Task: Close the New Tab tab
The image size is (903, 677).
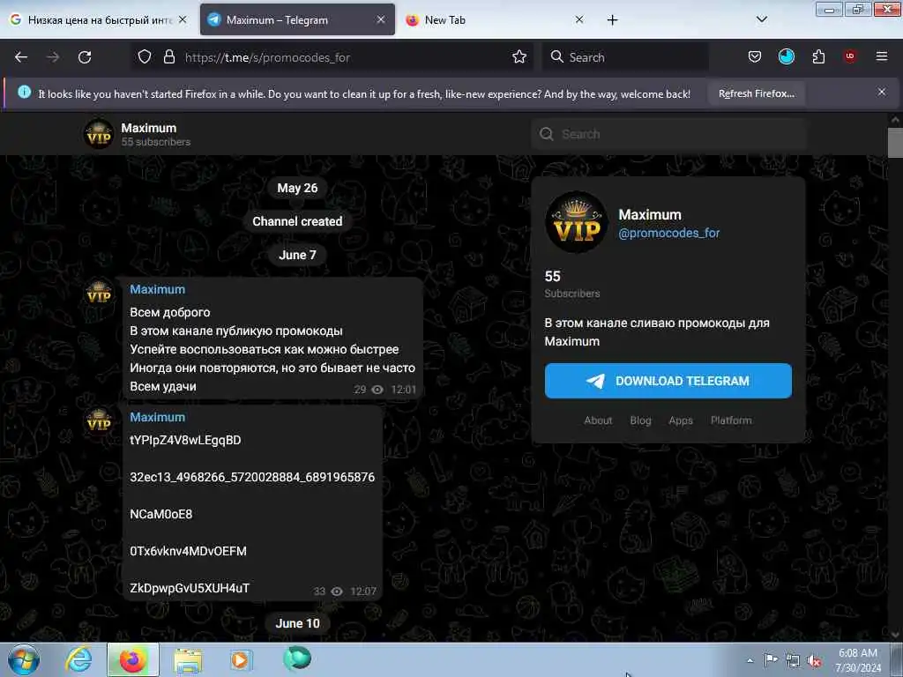Action: click(x=579, y=19)
